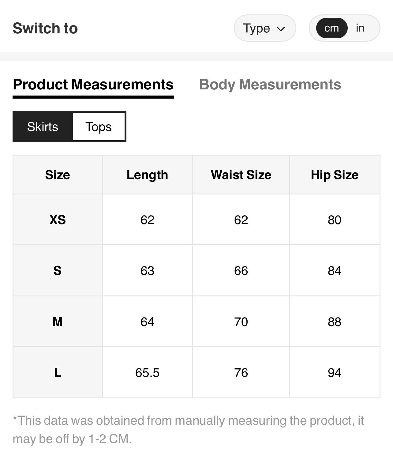Screen dimensions: 393x459
Task: Click the Switch to heading text
Action: 45,28
